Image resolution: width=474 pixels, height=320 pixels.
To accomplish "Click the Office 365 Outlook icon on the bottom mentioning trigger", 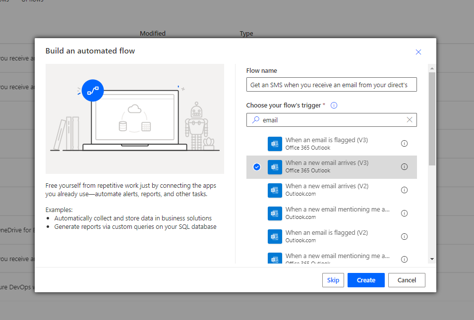I will point(275,258).
